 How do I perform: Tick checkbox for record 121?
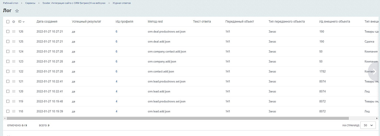point(8,82)
